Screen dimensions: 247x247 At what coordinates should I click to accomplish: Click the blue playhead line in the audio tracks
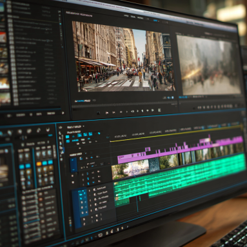tap(137, 203)
